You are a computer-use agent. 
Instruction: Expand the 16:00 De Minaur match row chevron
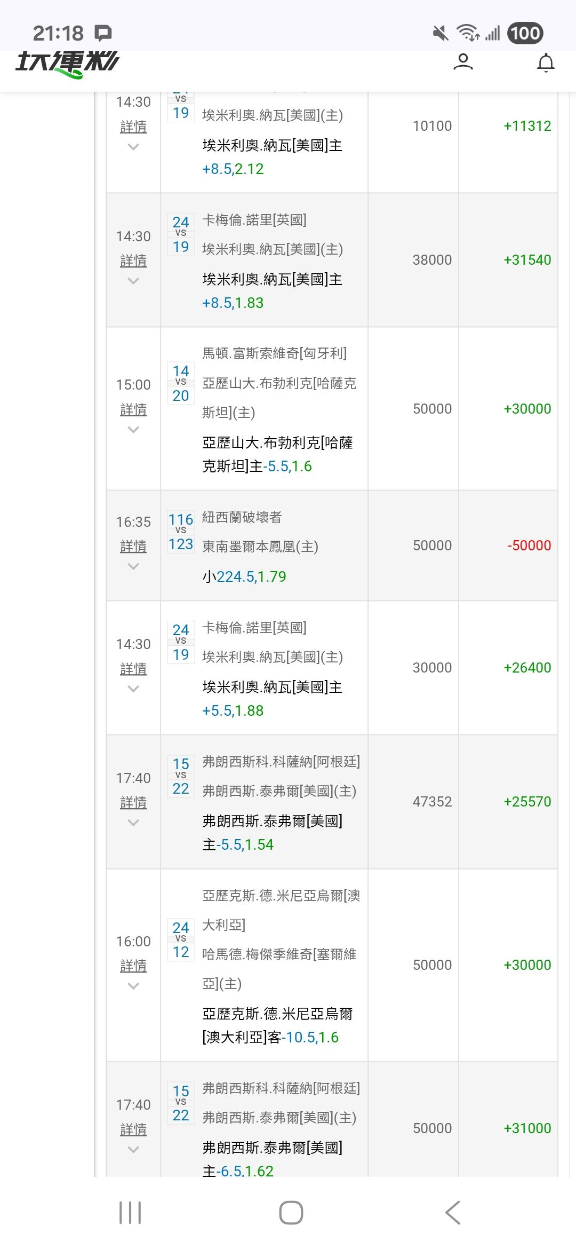[x=133, y=986]
